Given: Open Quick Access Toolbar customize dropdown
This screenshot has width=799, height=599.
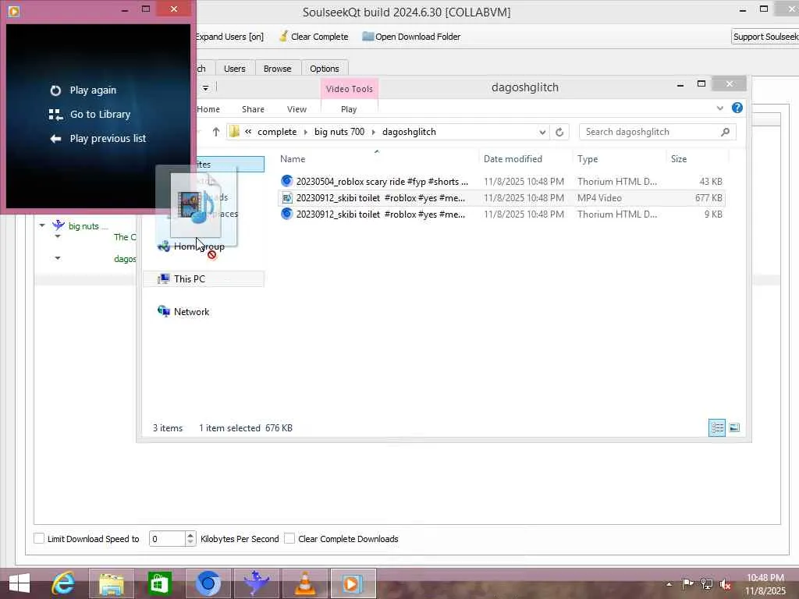Looking at the screenshot, I should 205,87.
